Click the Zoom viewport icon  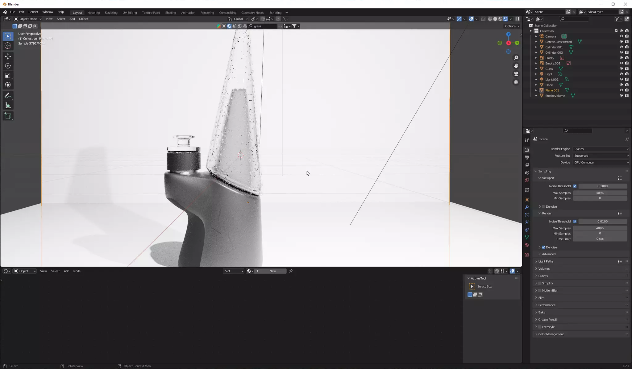[516, 58]
